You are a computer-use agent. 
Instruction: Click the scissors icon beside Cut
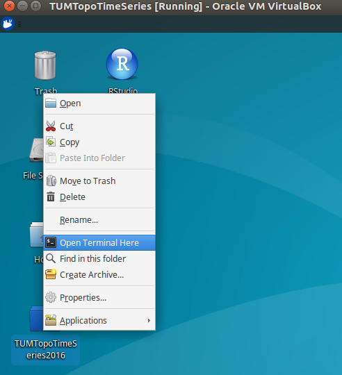[51, 126]
